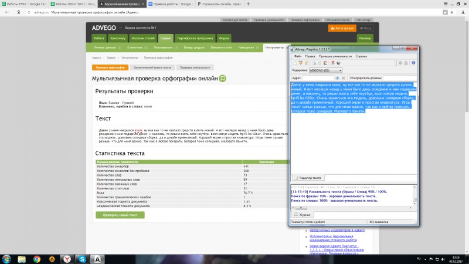Click into the Адрес input field in Plagiatus
Viewport: 469px width, 264px height.
318,78
